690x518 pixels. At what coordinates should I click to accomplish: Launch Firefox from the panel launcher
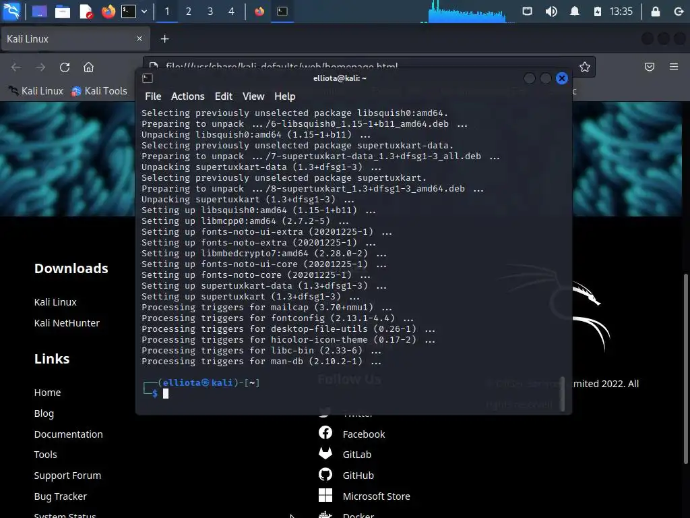[x=108, y=11]
